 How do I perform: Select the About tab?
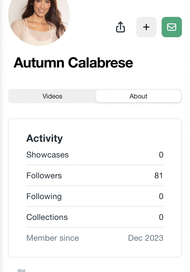[x=138, y=96]
